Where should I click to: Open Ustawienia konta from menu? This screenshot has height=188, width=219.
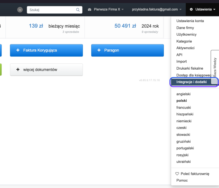click(190, 21)
